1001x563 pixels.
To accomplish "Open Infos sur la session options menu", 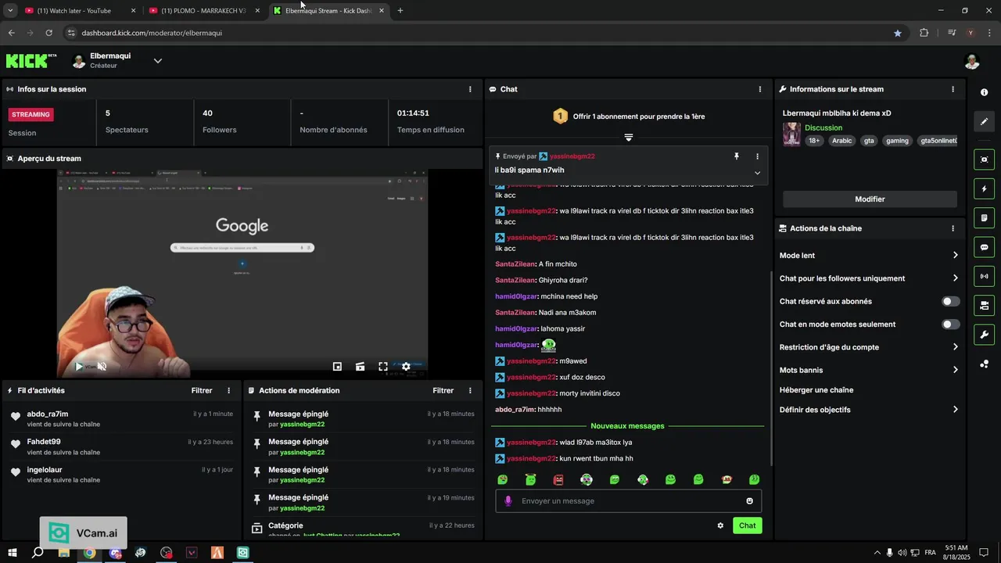I will tap(470, 89).
